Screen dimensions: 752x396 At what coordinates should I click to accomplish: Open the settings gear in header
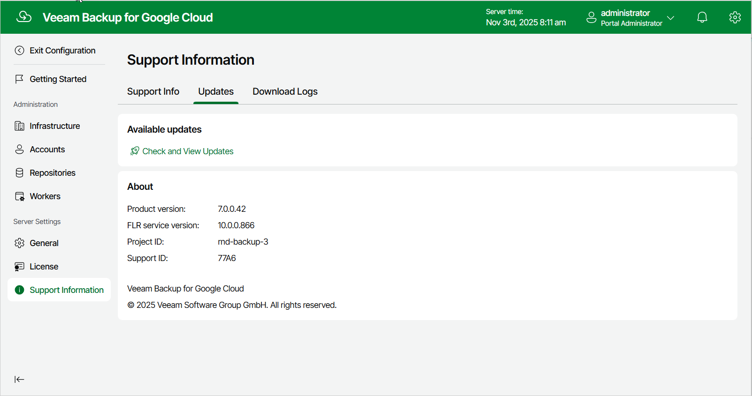(735, 17)
